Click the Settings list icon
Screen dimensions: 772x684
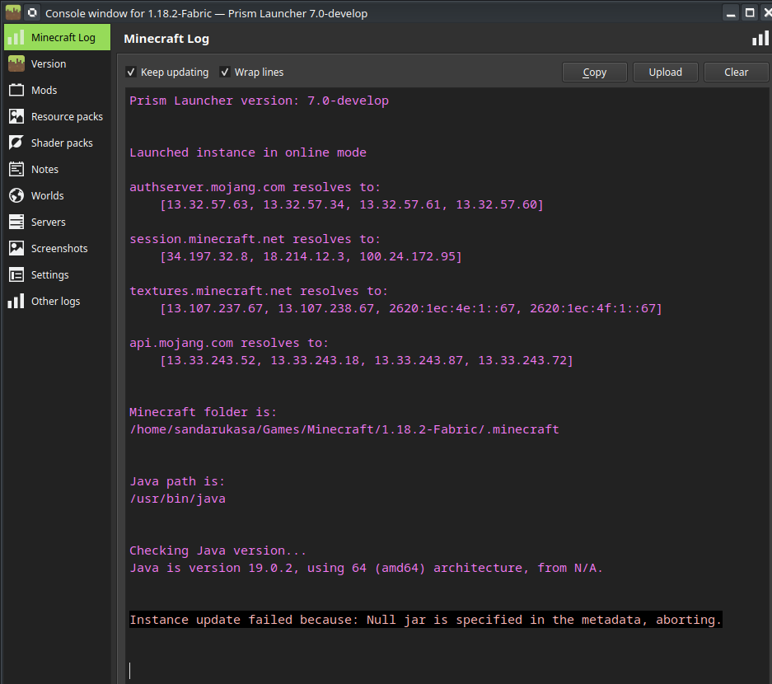pos(16,274)
